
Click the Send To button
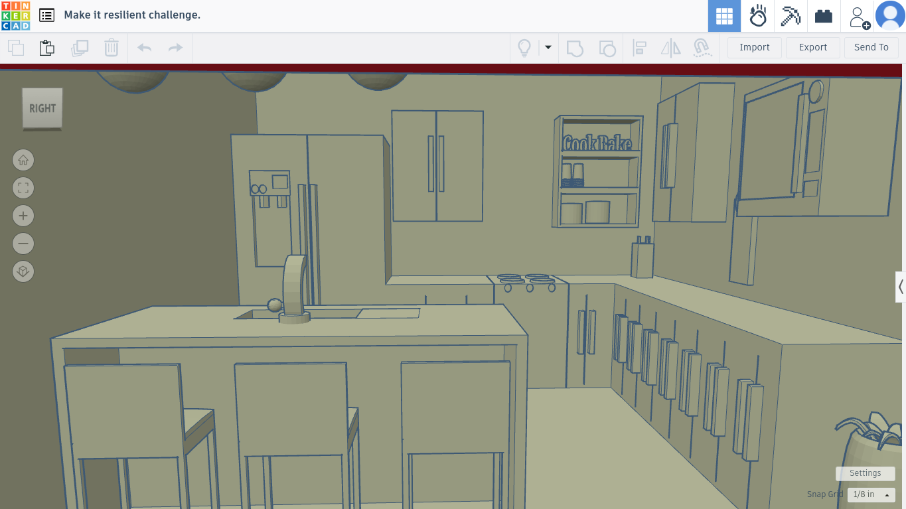(x=871, y=47)
